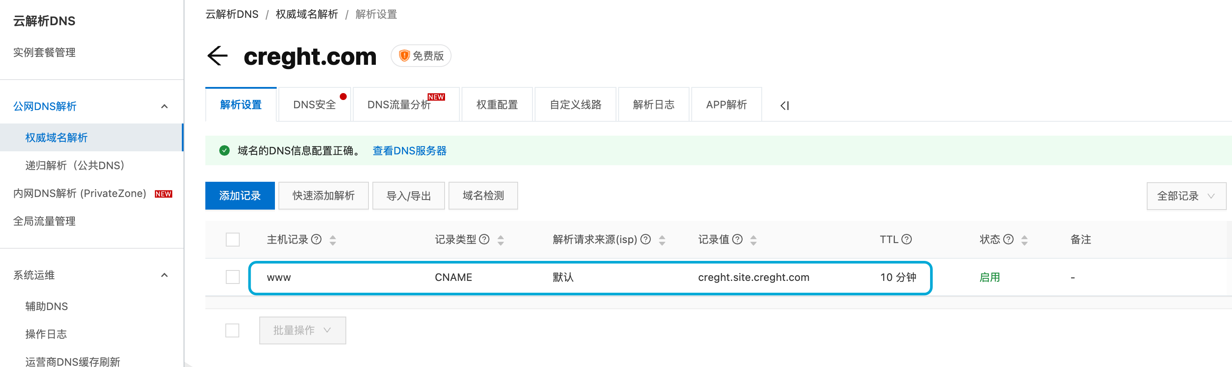Image resolution: width=1232 pixels, height=367 pixels.
Task: Click the help icon beside 解析请求来源(isp)
Action: [x=645, y=240]
